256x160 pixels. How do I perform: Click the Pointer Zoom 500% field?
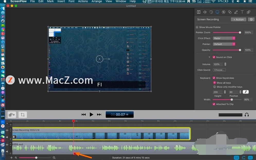[249, 33]
